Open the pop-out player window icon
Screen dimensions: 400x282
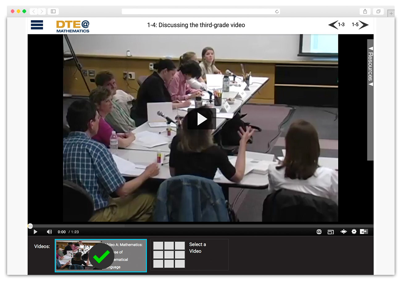click(331, 232)
